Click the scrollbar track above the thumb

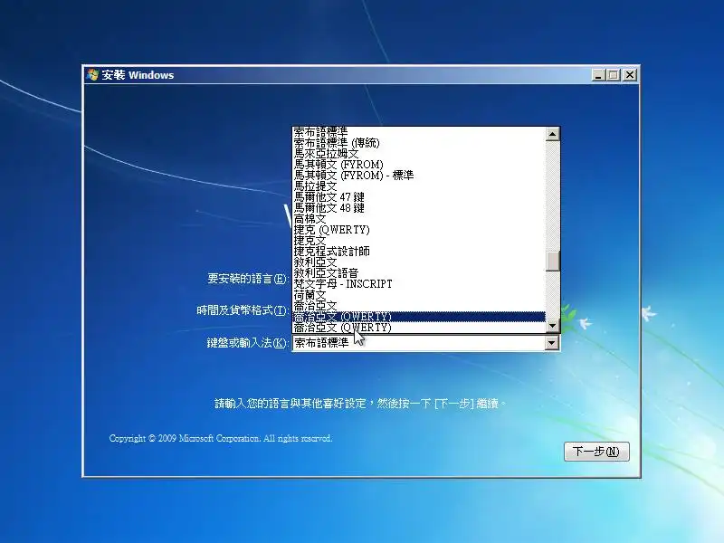tap(552, 195)
